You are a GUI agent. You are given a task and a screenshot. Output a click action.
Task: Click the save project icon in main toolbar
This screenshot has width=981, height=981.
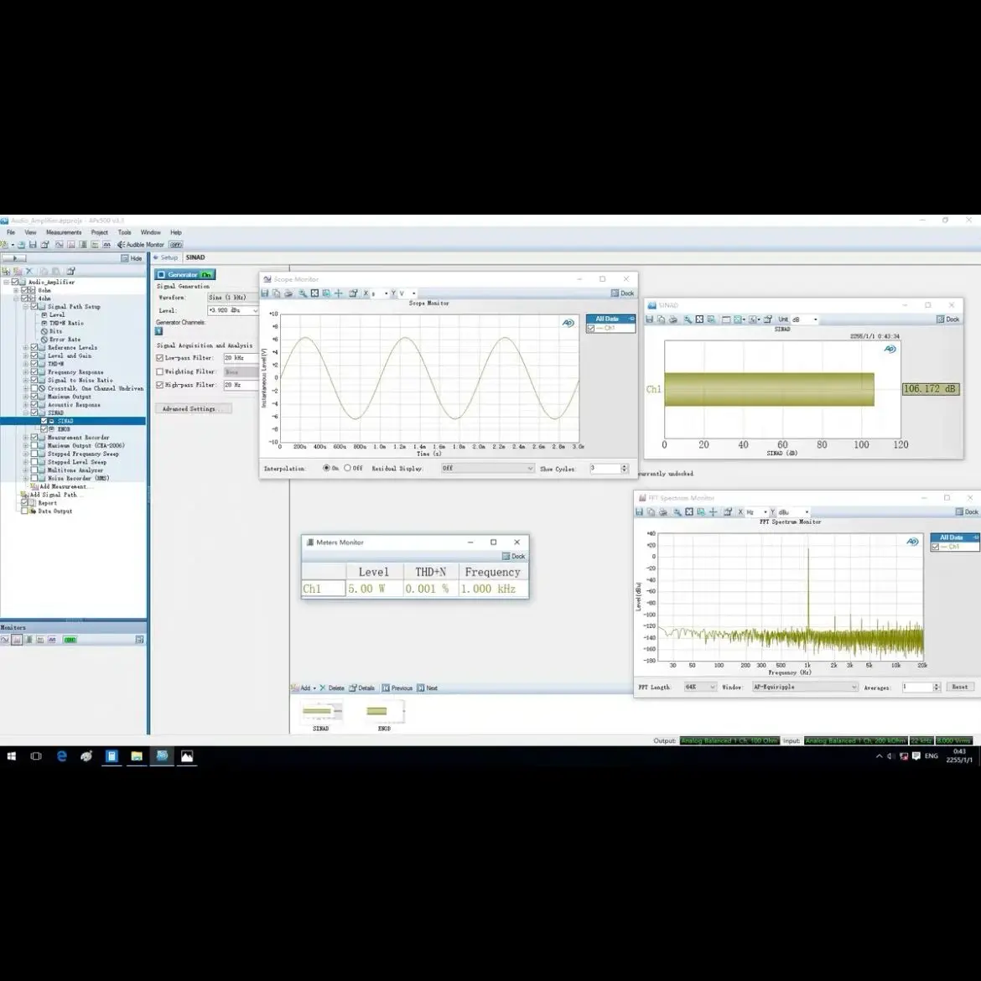pyautogui.click(x=33, y=245)
